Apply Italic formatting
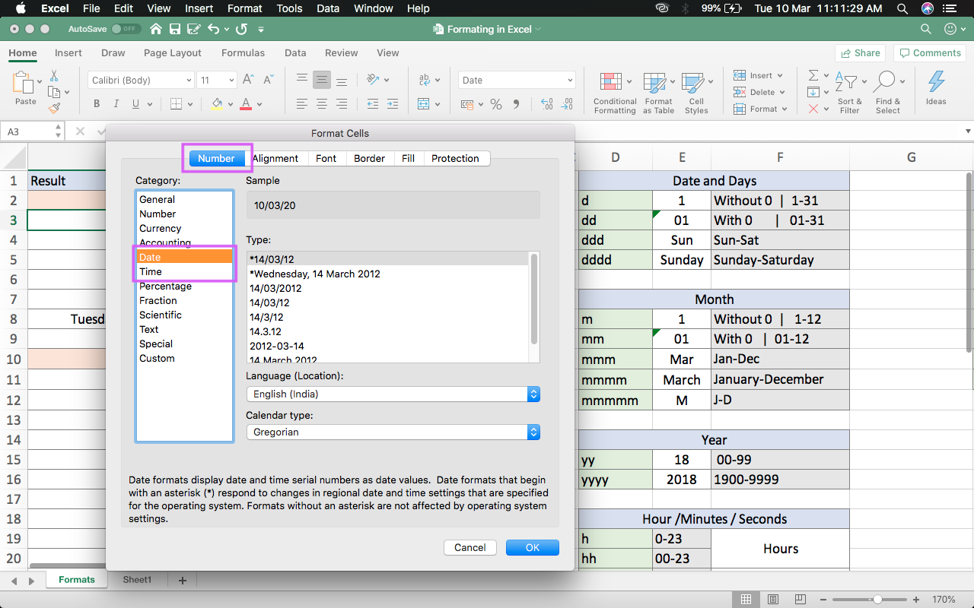 pos(116,103)
